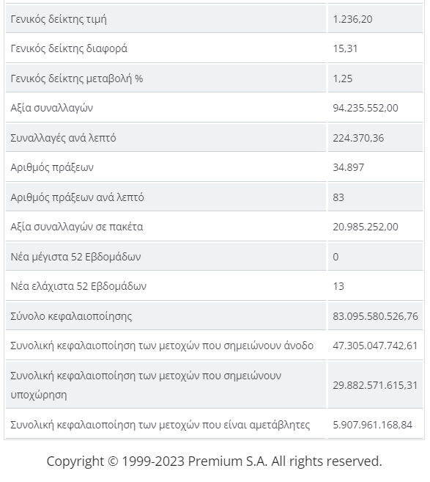Click the 83.095.580.526,76 capitalization value
430x482 pixels.
coord(375,316)
